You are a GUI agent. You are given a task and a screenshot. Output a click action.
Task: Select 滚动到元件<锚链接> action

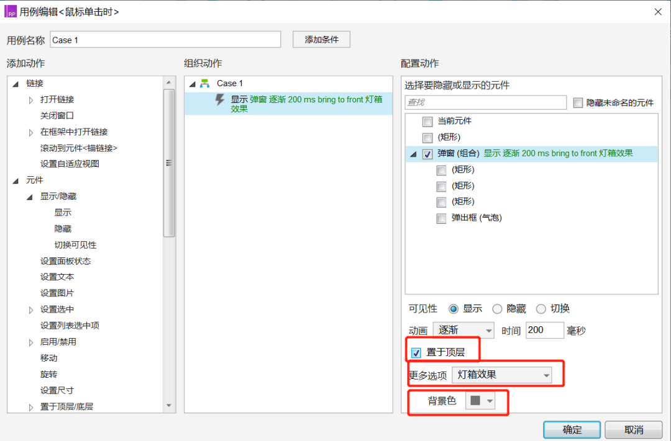click(x=79, y=148)
